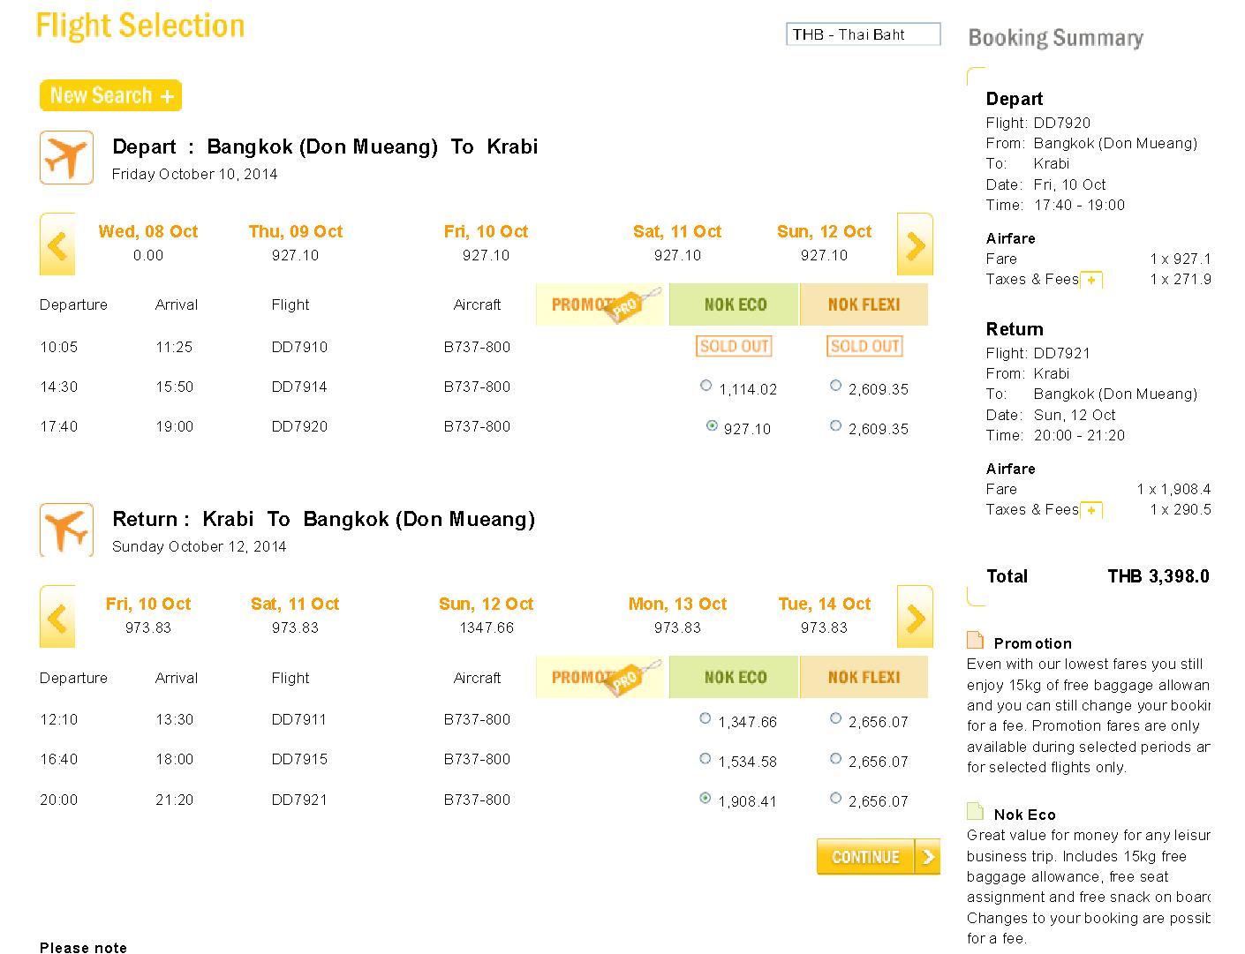This screenshot has height=954, width=1245.
Task: Click the return flight airplane icon
Action: [x=66, y=530]
